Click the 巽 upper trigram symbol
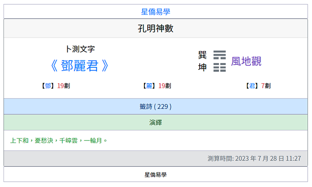This screenshot has width=312, height=187. [219, 55]
